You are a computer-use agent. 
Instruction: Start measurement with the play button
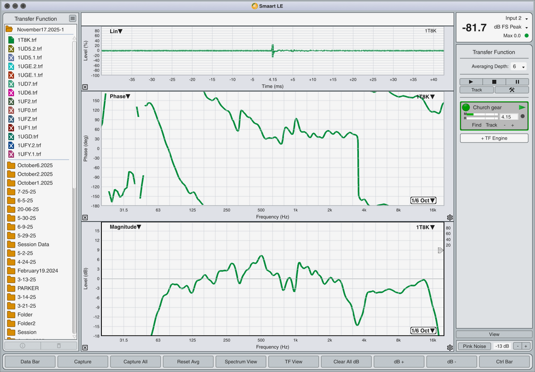point(471,82)
